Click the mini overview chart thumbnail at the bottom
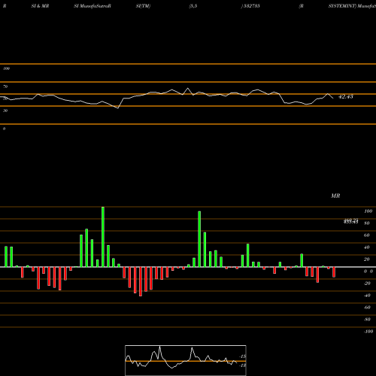376x376 pixels. (x=186, y=360)
